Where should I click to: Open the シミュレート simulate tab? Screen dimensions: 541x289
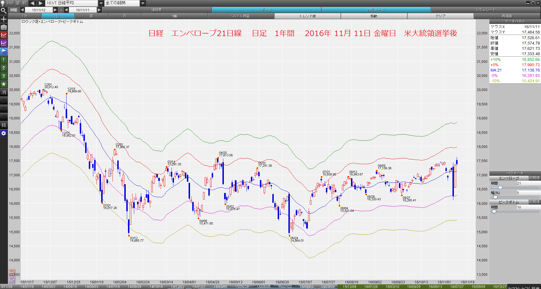point(485,10)
